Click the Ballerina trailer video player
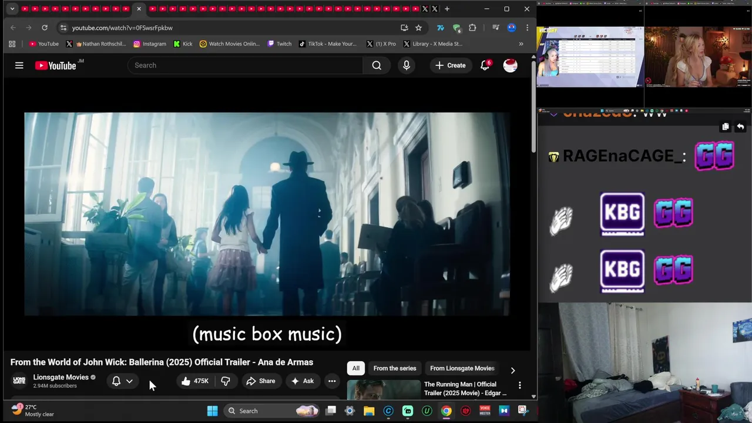Image resolution: width=752 pixels, height=423 pixels. click(267, 214)
